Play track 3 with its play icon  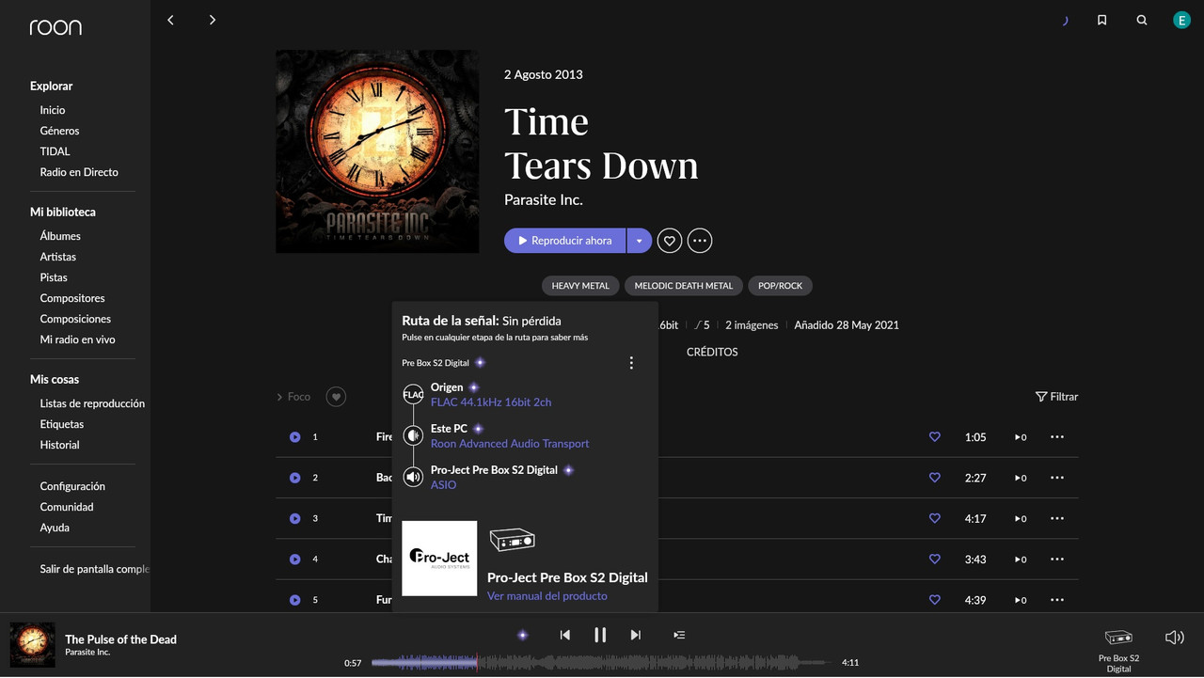[x=294, y=518]
